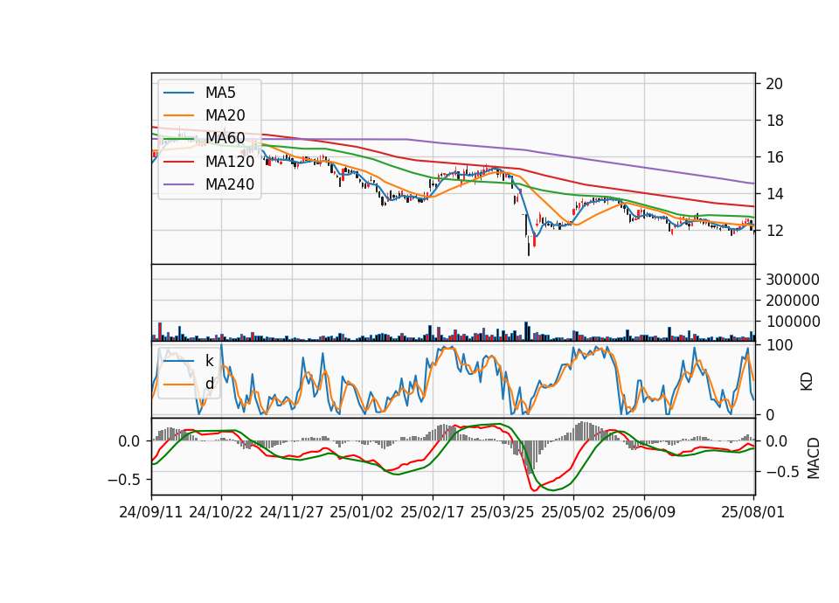Click the blue MA5 legend line sample

tap(178, 94)
